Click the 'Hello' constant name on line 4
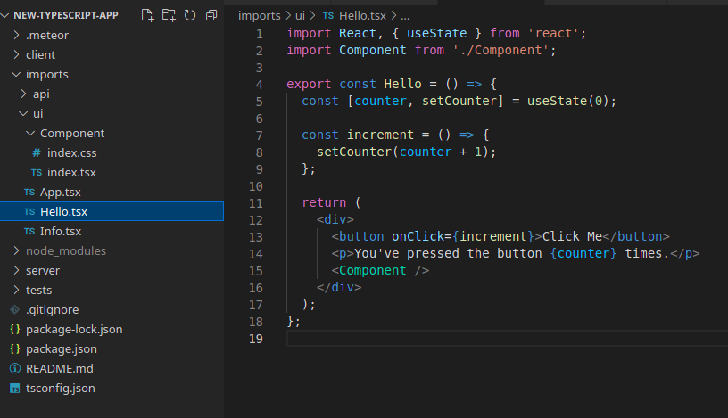728x418 pixels. (402, 84)
